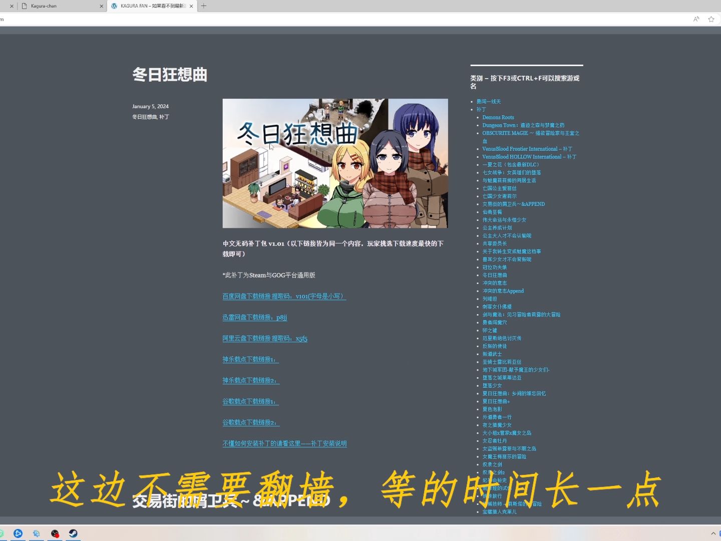721x541 pixels.
Task: Open 兽耳少女才不会背叛呢 sidebar link
Action: (x=507, y=259)
